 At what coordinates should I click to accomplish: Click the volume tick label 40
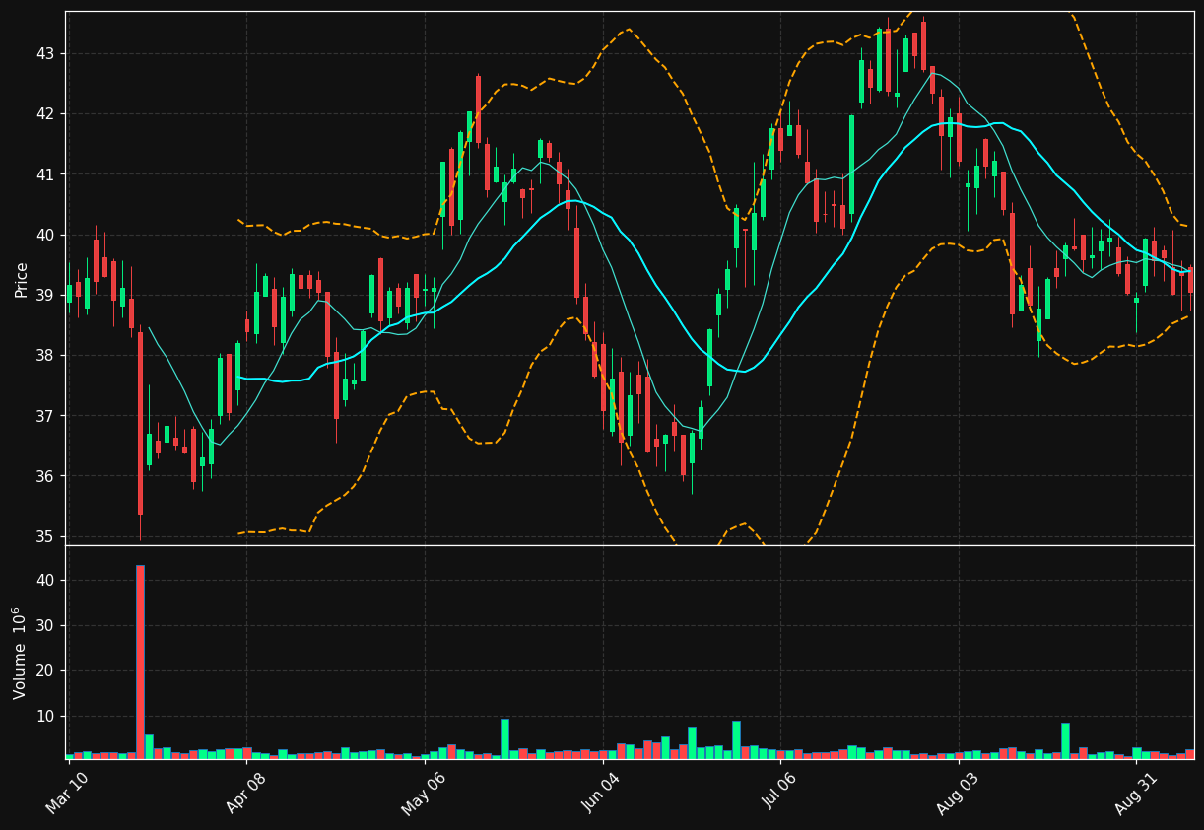(x=47, y=581)
